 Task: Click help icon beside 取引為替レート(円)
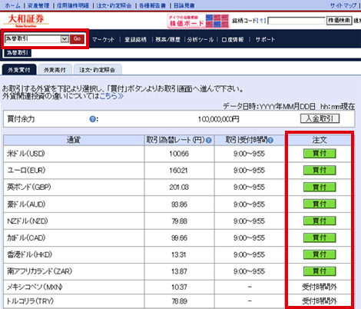pyautogui.click(x=209, y=140)
